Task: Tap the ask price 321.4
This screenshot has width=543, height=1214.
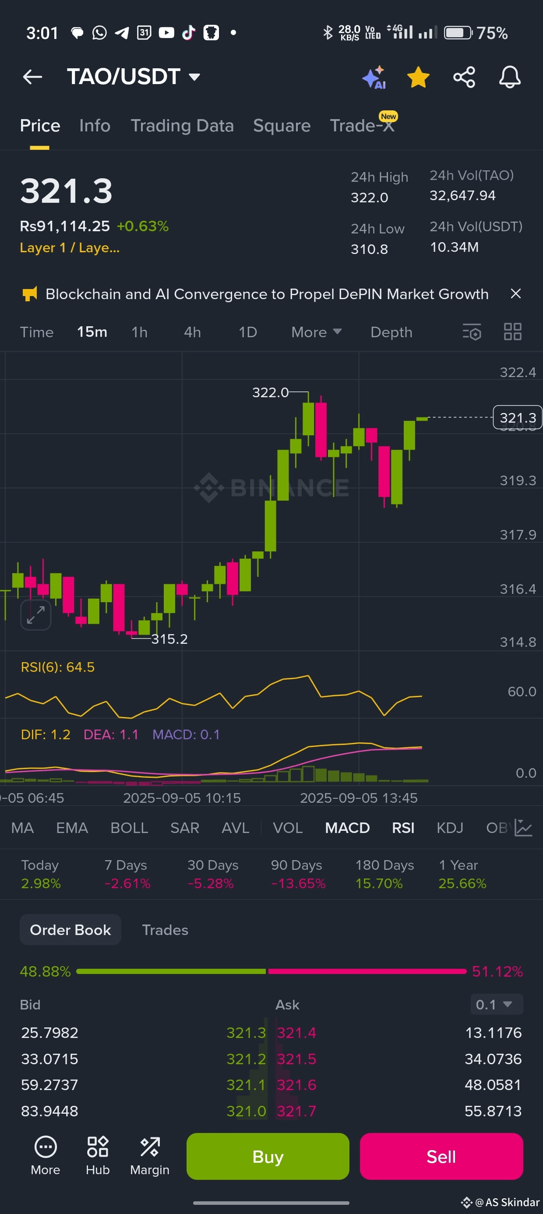Action: click(x=296, y=1033)
